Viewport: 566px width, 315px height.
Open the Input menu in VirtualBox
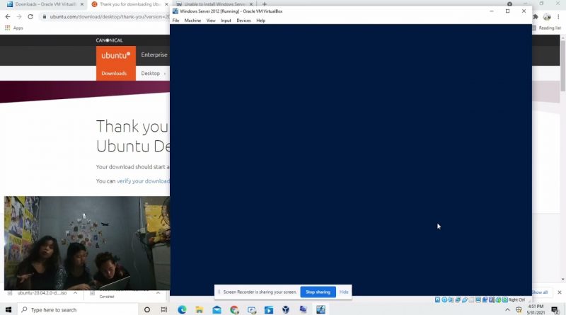click(226, 21)
